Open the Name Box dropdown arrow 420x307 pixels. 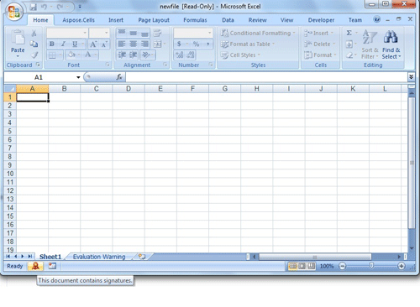(78, 77)
